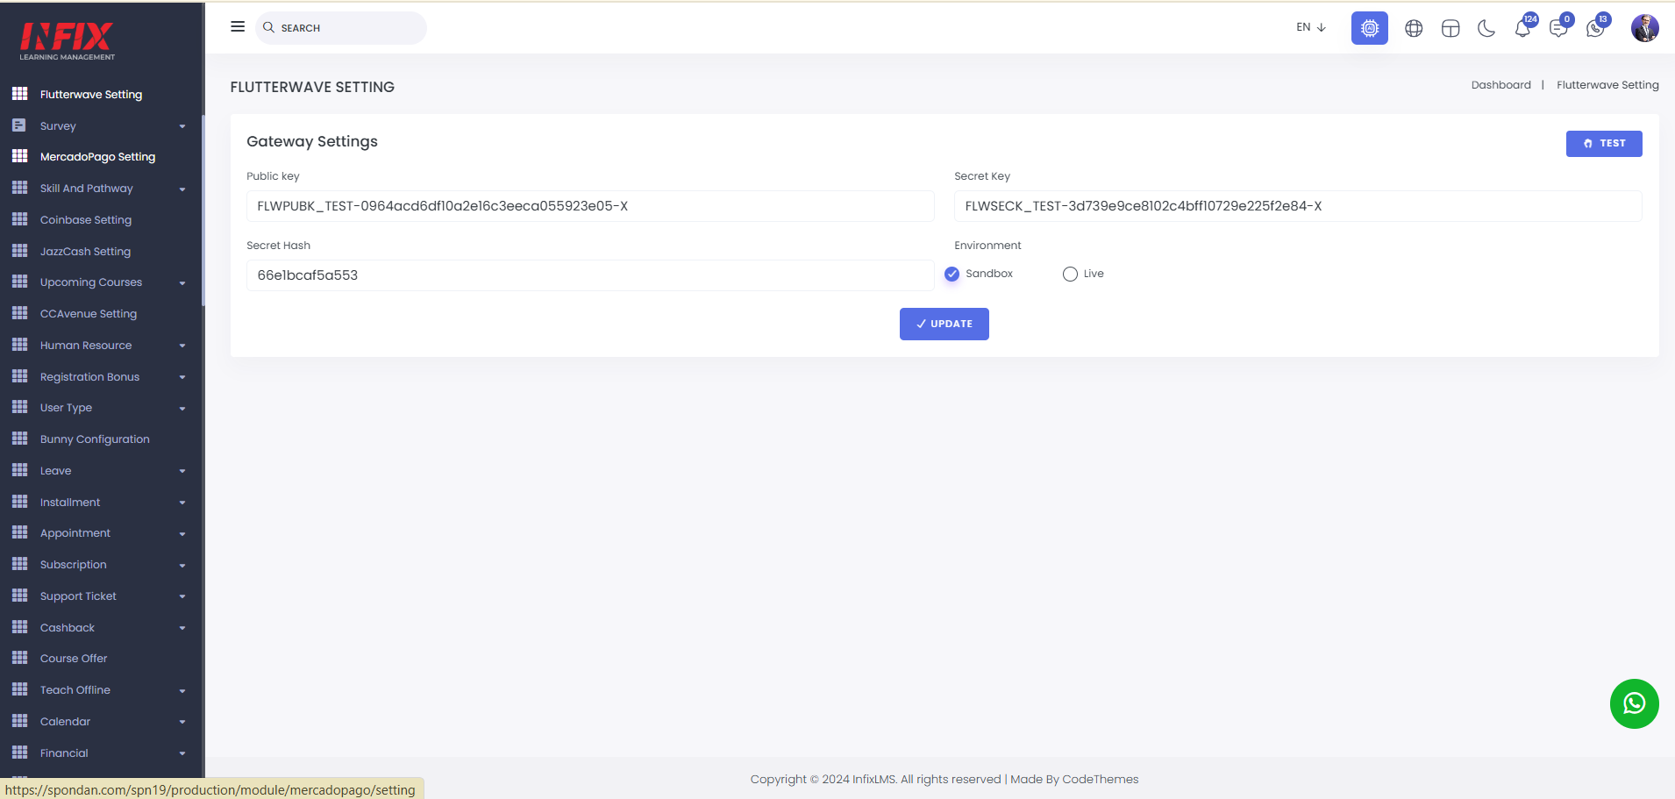
Task: Open Course Offer sidebar link
Action: tap(74, 658)
